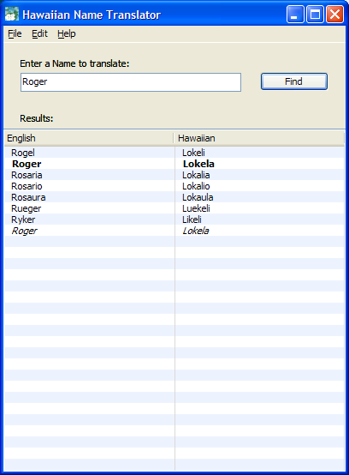This screenshot has width=349, height=475.
Task: Minimize the Hawaiian Name Translator window
Action: click(295, 15)
